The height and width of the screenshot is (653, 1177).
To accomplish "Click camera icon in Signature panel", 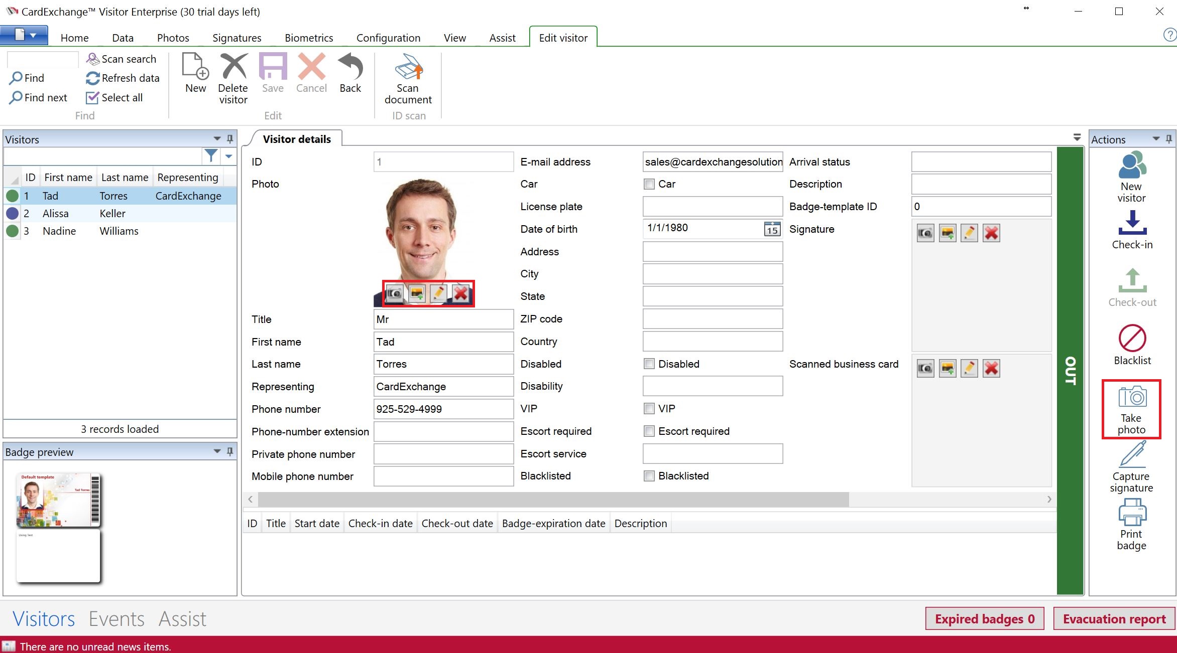I will [925, 233].
